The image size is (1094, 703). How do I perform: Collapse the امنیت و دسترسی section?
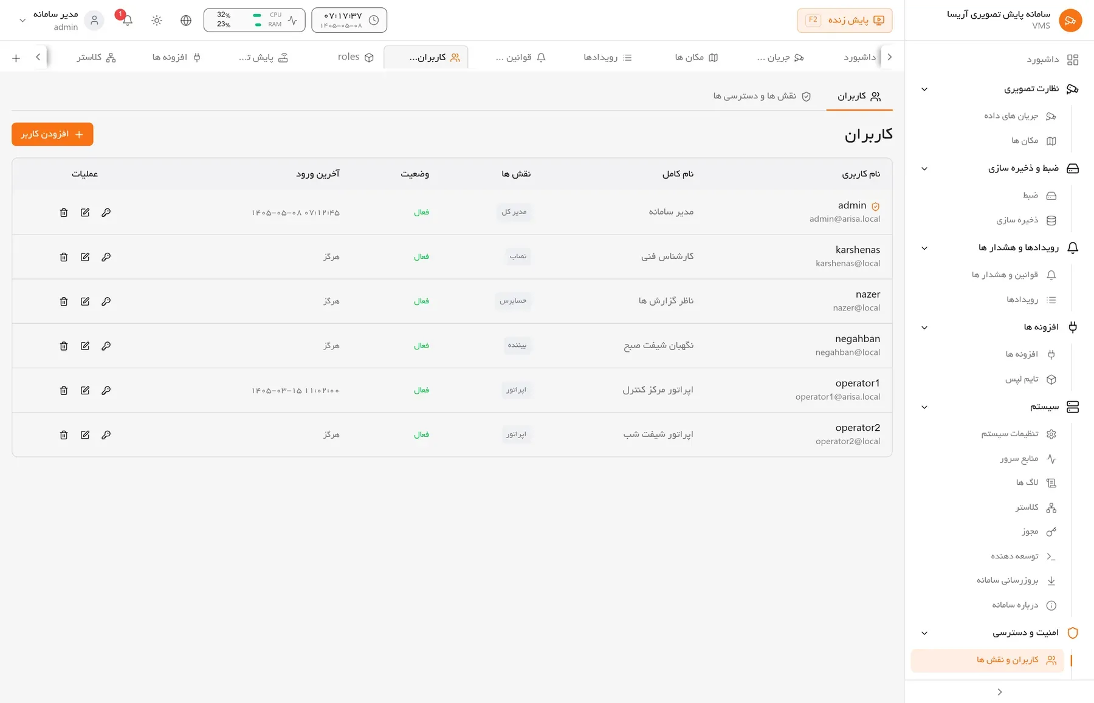[x=924, y=633]
